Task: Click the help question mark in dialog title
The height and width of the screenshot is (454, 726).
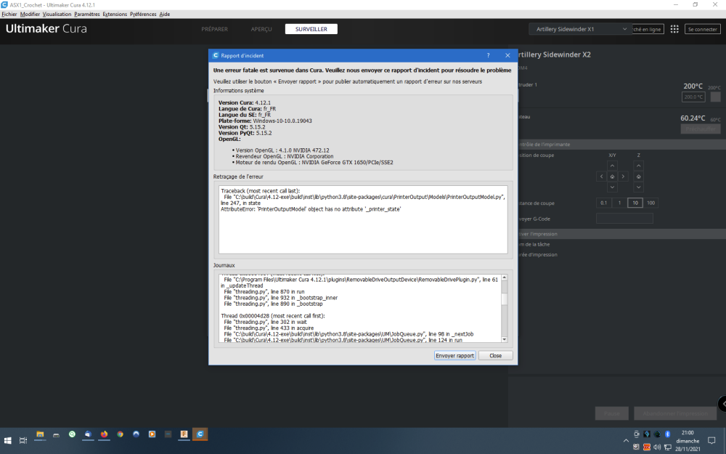Action: coord(488,56)
